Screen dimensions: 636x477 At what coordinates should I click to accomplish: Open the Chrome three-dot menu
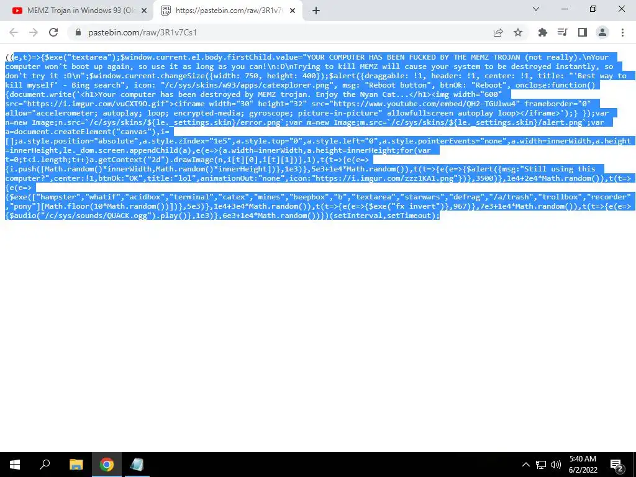(622, 32)
